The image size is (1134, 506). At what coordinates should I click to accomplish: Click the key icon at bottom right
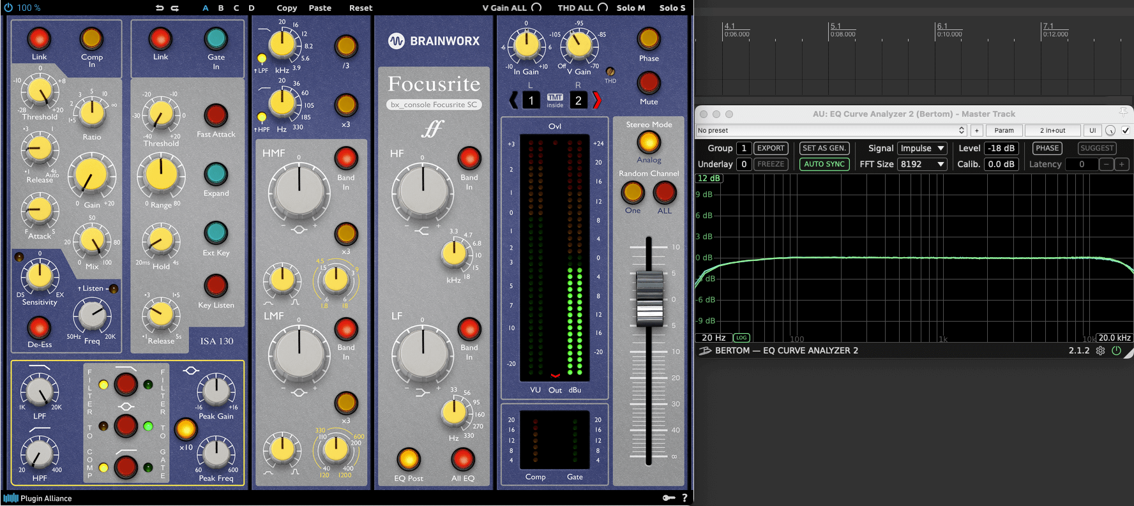669,498
